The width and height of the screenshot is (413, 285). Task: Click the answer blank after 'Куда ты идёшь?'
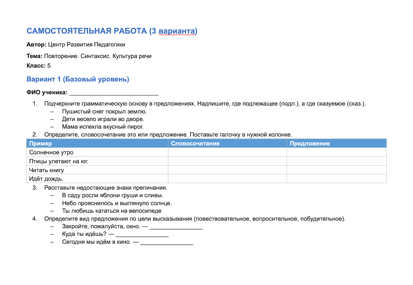(x=142, y=234)
